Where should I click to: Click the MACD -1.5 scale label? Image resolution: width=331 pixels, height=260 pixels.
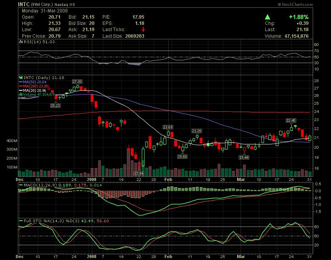click(317, 211)
